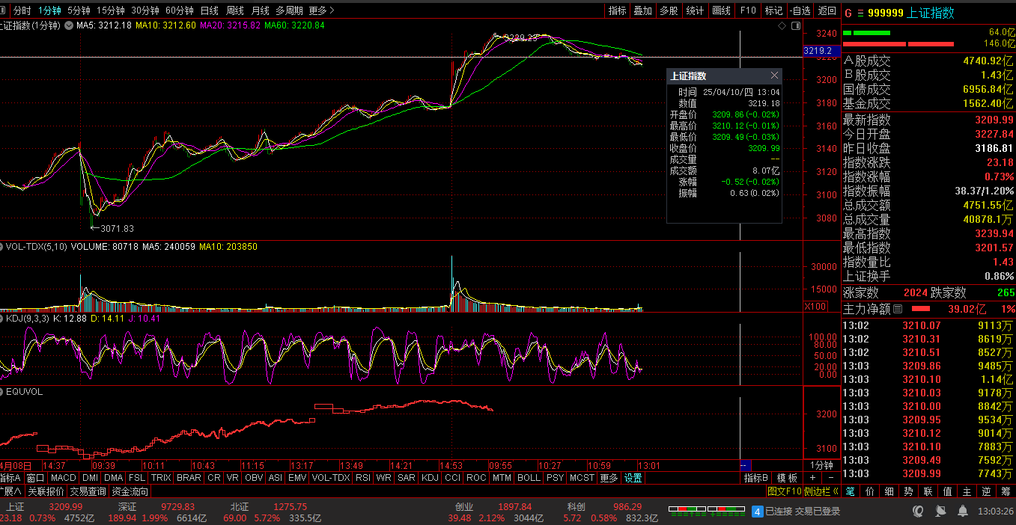Switch to the 势 trend tab
This screenshot has height=525, width=1016.
click(908, 491)
